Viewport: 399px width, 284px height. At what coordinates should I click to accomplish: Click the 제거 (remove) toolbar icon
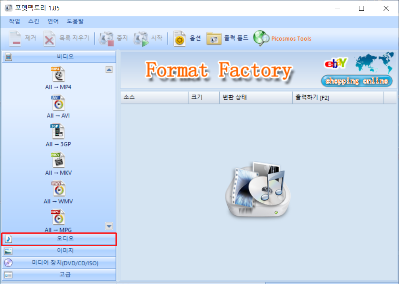click(x=15, y=38)
